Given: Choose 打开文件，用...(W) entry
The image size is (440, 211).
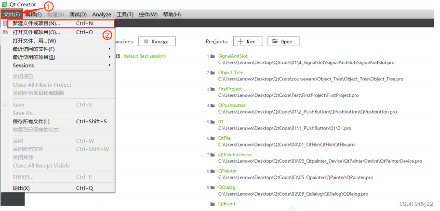Looking at the screenshot, I should tap(58, 40).
